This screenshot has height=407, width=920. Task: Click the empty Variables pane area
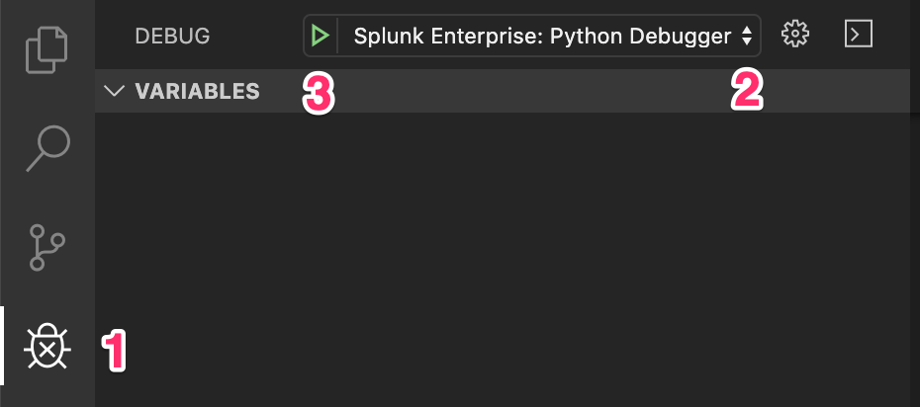[x=495, y=257]
